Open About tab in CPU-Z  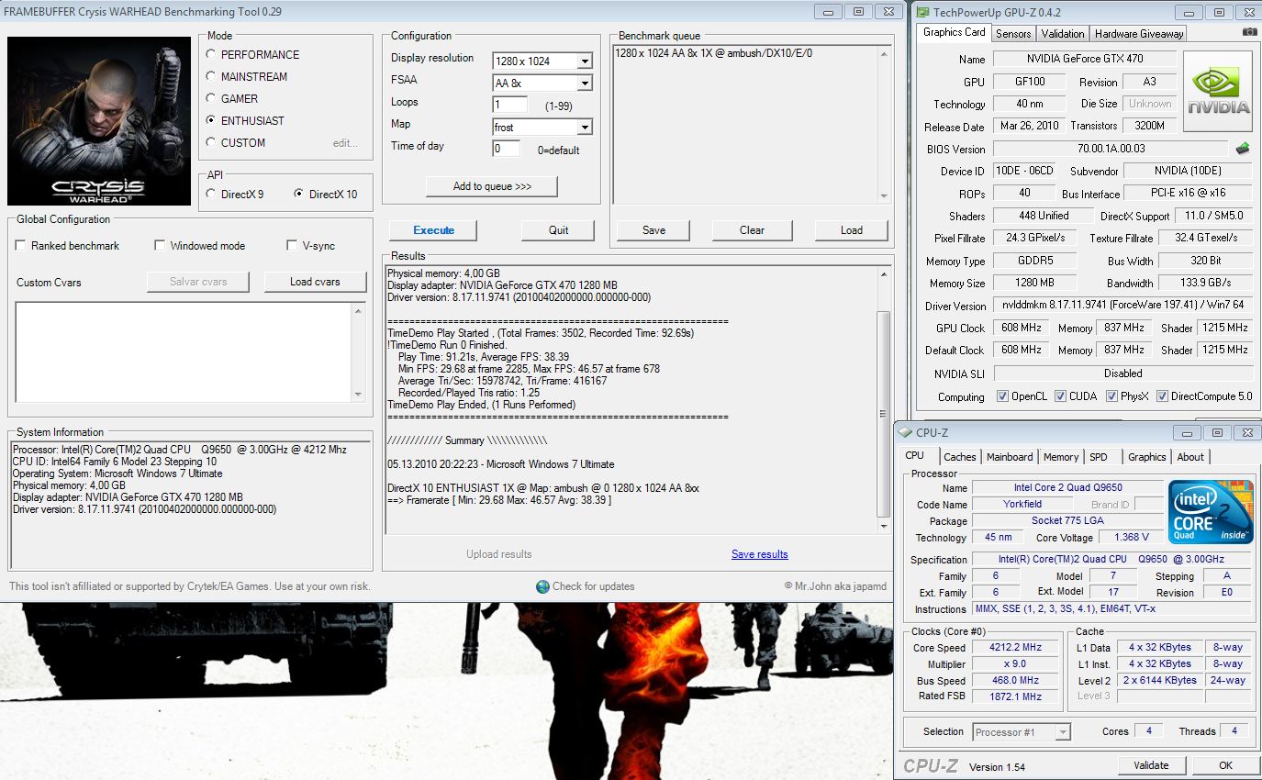pyautogui.click(x=1190, y=457)
